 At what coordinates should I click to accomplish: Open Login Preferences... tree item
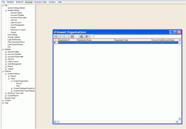click(15, 40)
